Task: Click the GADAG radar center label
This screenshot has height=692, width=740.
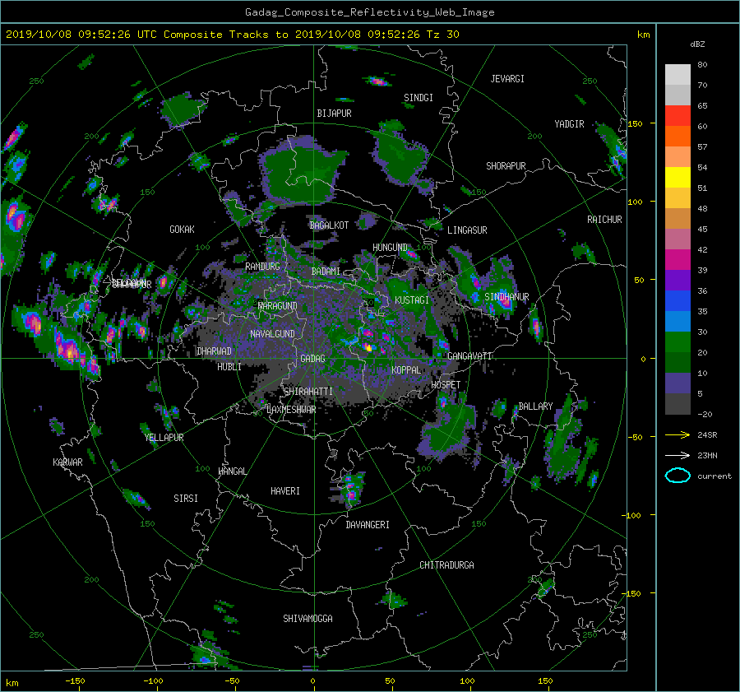Action: coord(312,359)
